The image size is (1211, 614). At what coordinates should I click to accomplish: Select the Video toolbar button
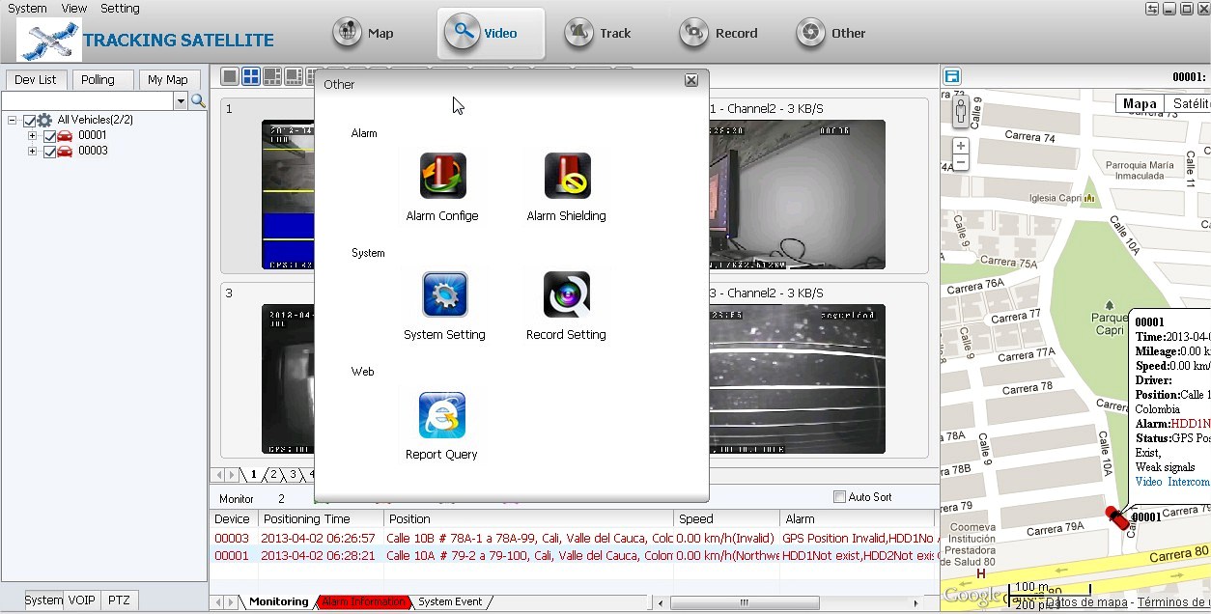[491, 33]
